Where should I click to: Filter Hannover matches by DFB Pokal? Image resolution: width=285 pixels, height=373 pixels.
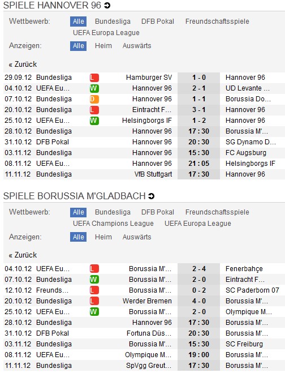coord(158,22)
